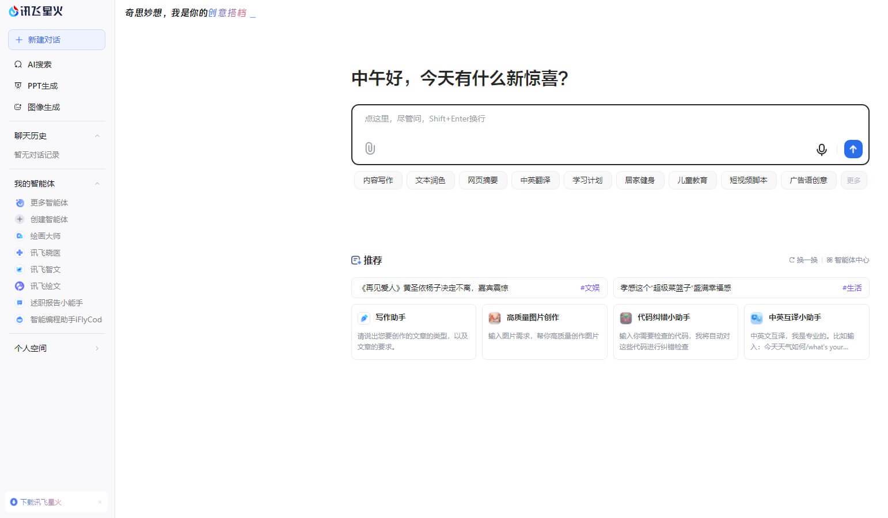Image resolution: width=888 pixels, height=518 pixels.
Task: Click the 更多智能体 icon
Action: (20, 203)
